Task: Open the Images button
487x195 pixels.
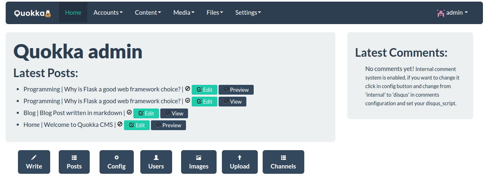Action: [x=199, y=162]
